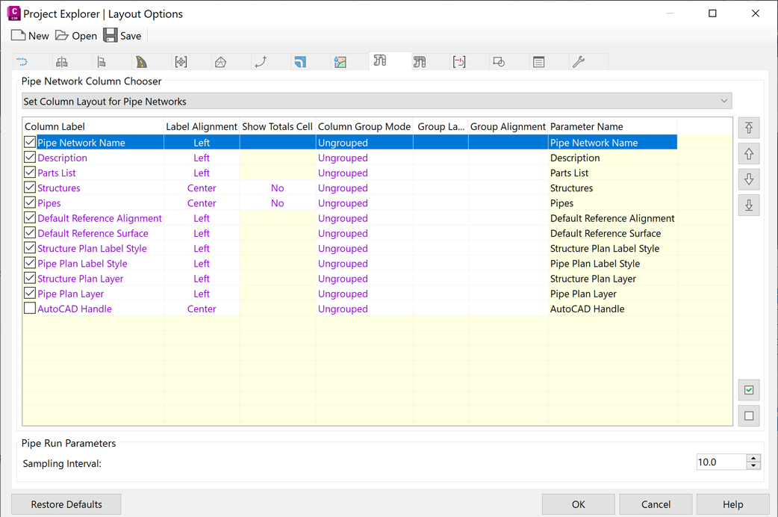Uncheck the Pipe Network Name column checkbox
This screenshot has height=517, width=778.
coord(30,142)
